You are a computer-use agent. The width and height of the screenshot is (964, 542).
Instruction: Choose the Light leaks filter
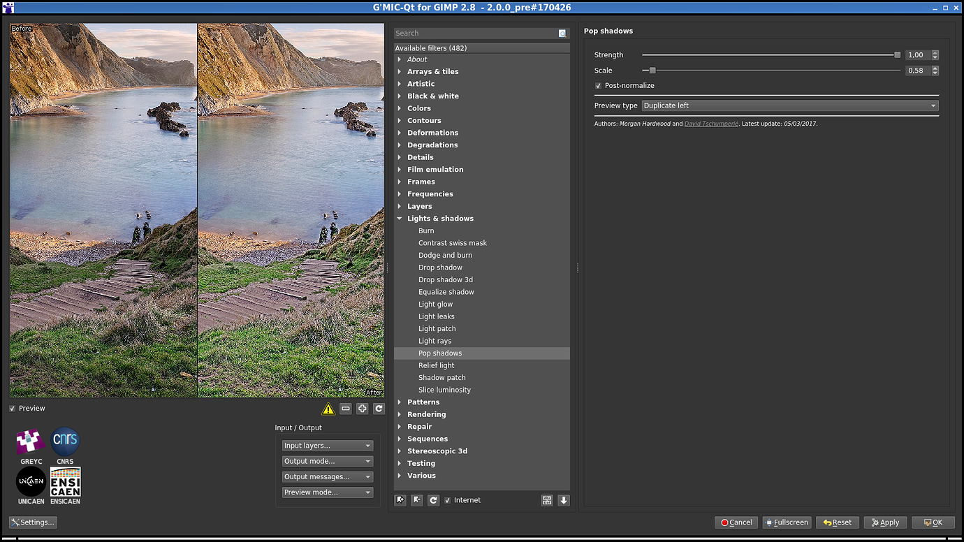click(x=436, y=316)
